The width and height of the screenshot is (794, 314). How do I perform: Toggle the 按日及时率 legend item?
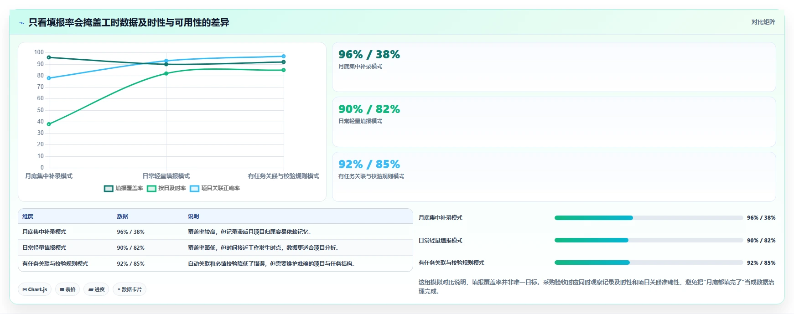tap(166, 188)
